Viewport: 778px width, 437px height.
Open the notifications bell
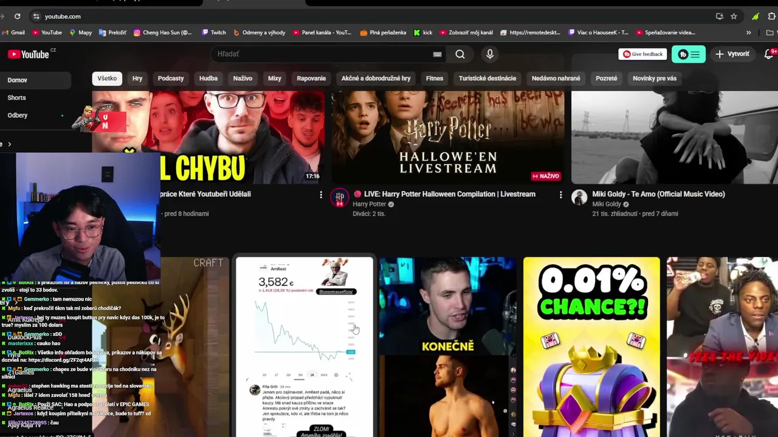(769, 54)
